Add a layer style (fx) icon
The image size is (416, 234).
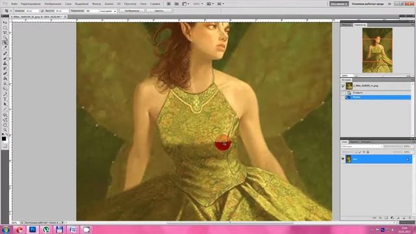click(380, 218)
